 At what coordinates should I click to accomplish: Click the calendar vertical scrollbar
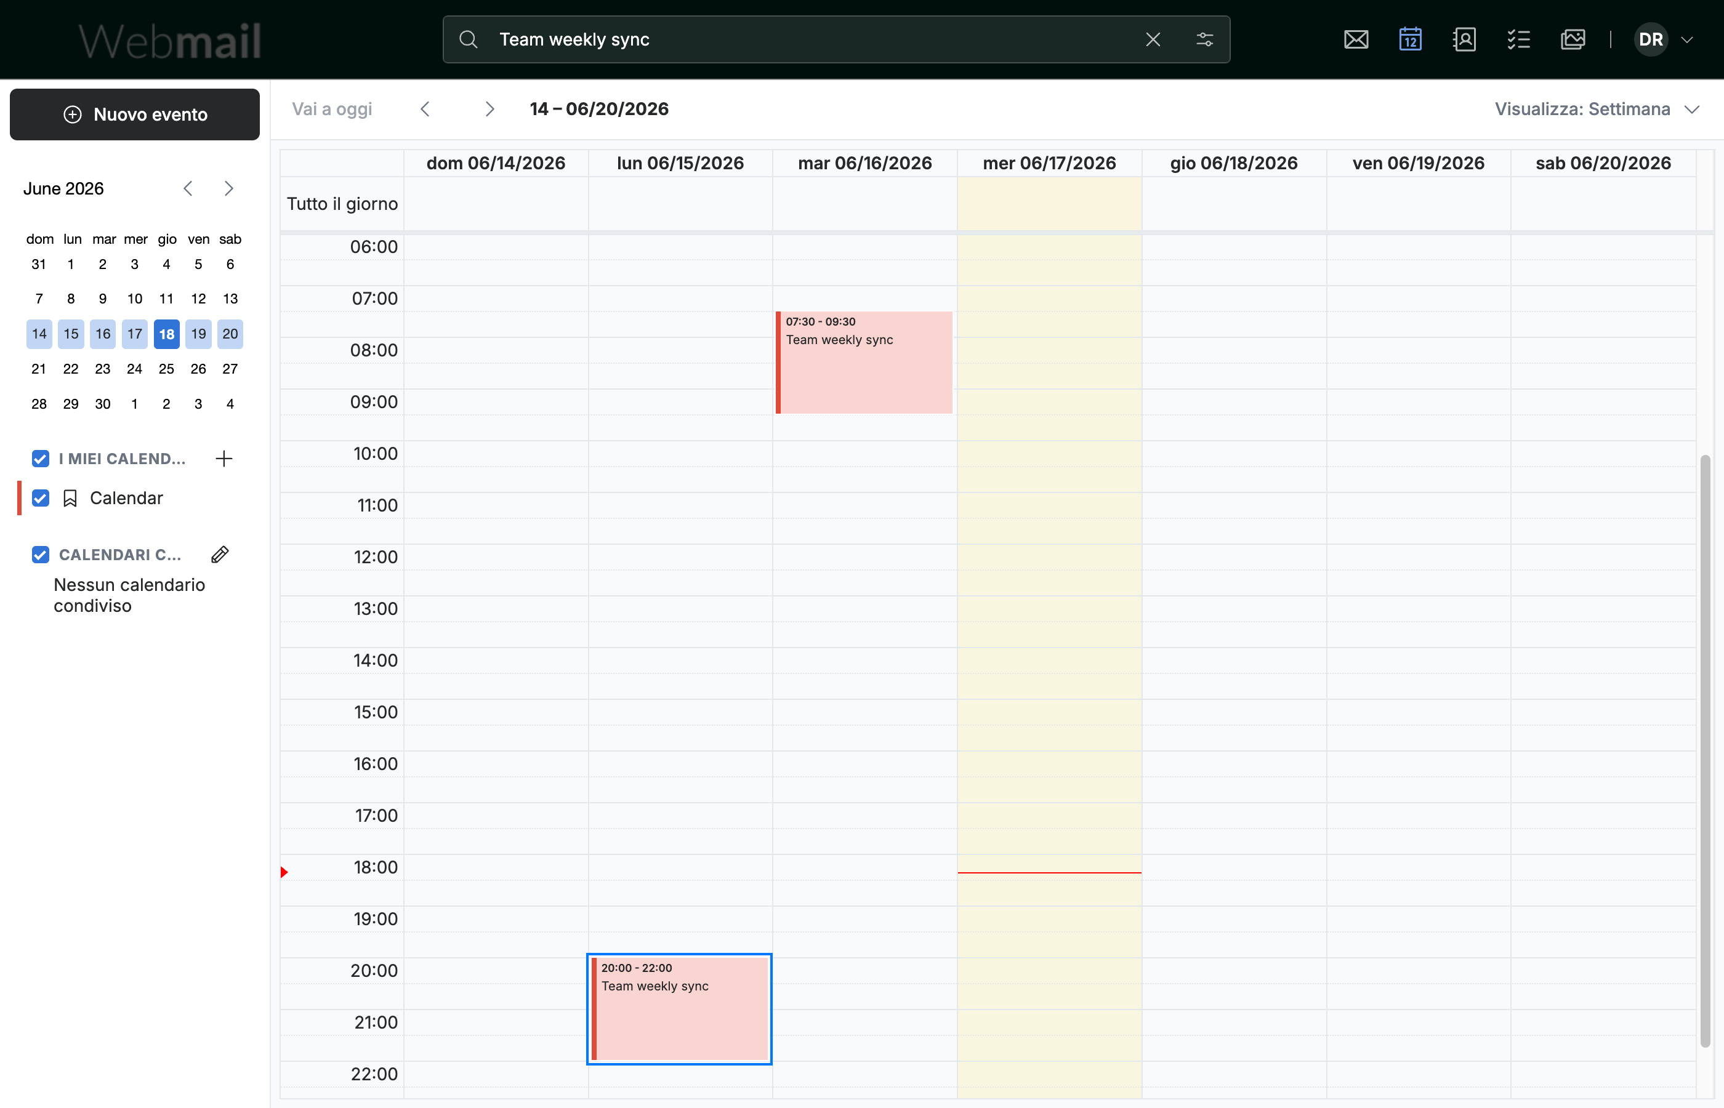click(1704, 750)
